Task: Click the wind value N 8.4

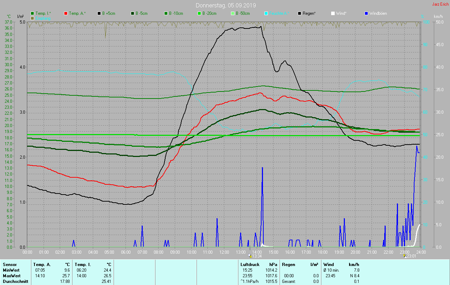Action: coord(354,275)
